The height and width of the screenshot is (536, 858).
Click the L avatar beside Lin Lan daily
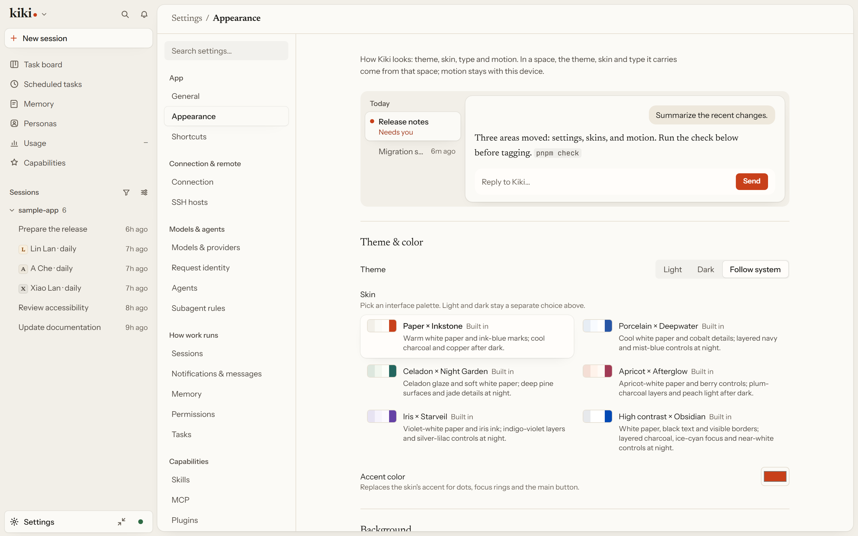point(23,249)
